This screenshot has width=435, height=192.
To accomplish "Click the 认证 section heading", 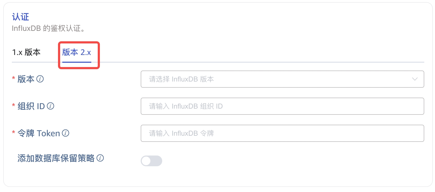I will (x=20, y=17).
